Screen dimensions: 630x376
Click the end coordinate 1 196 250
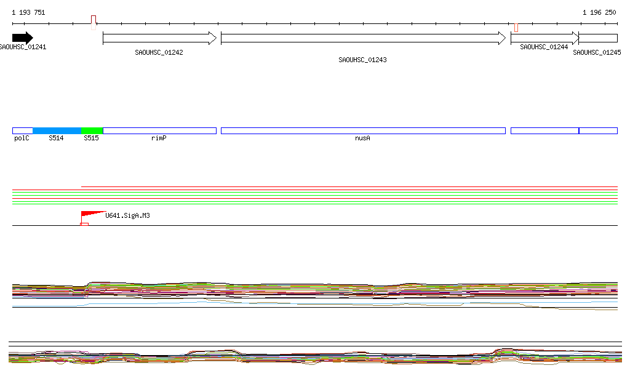click(x=599, y=12)
